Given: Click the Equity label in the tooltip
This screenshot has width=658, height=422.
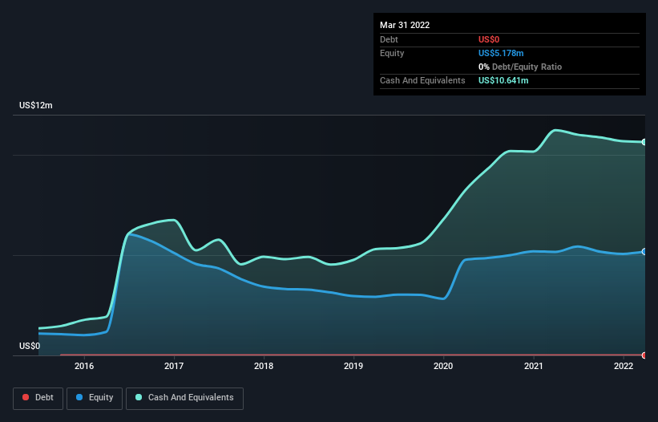Looking at the screenshot, I should coord(392,53).
